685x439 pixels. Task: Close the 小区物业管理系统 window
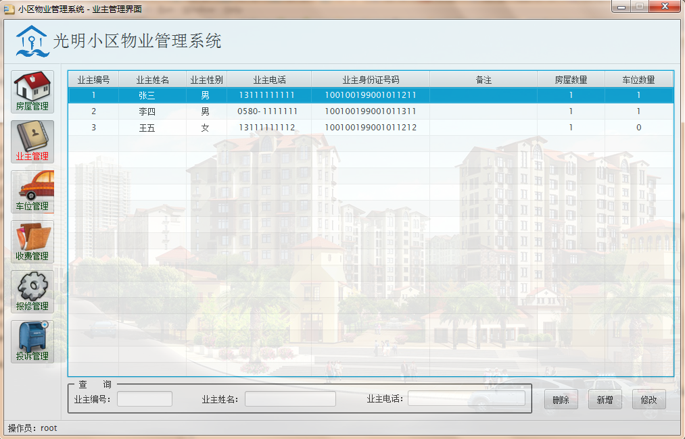665,7
